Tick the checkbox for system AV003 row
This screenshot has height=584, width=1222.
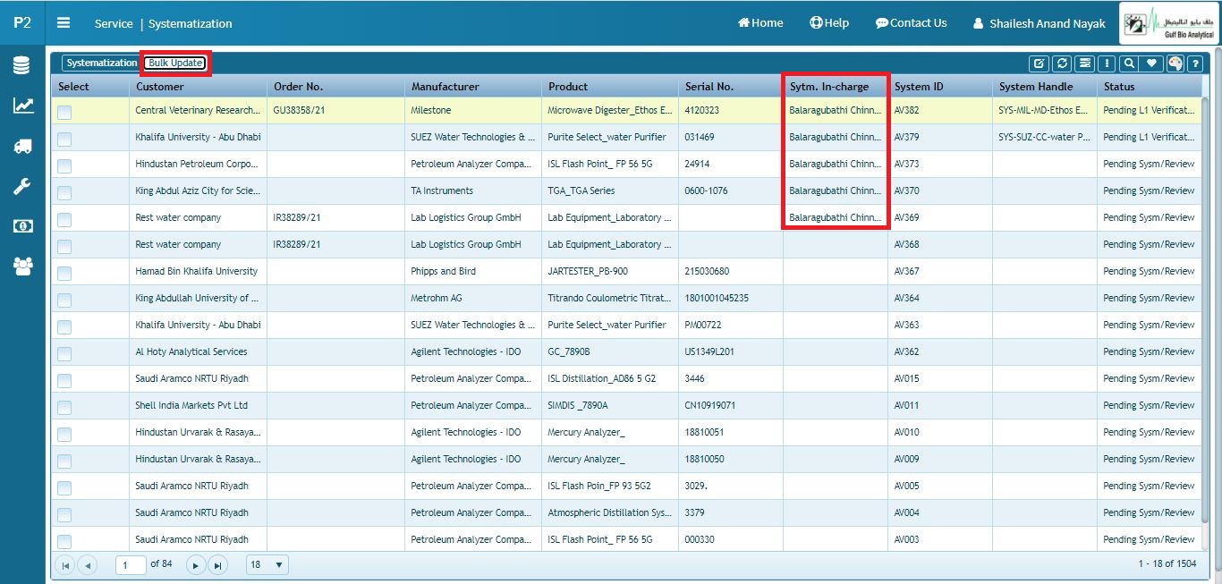[x=64, y=541]
